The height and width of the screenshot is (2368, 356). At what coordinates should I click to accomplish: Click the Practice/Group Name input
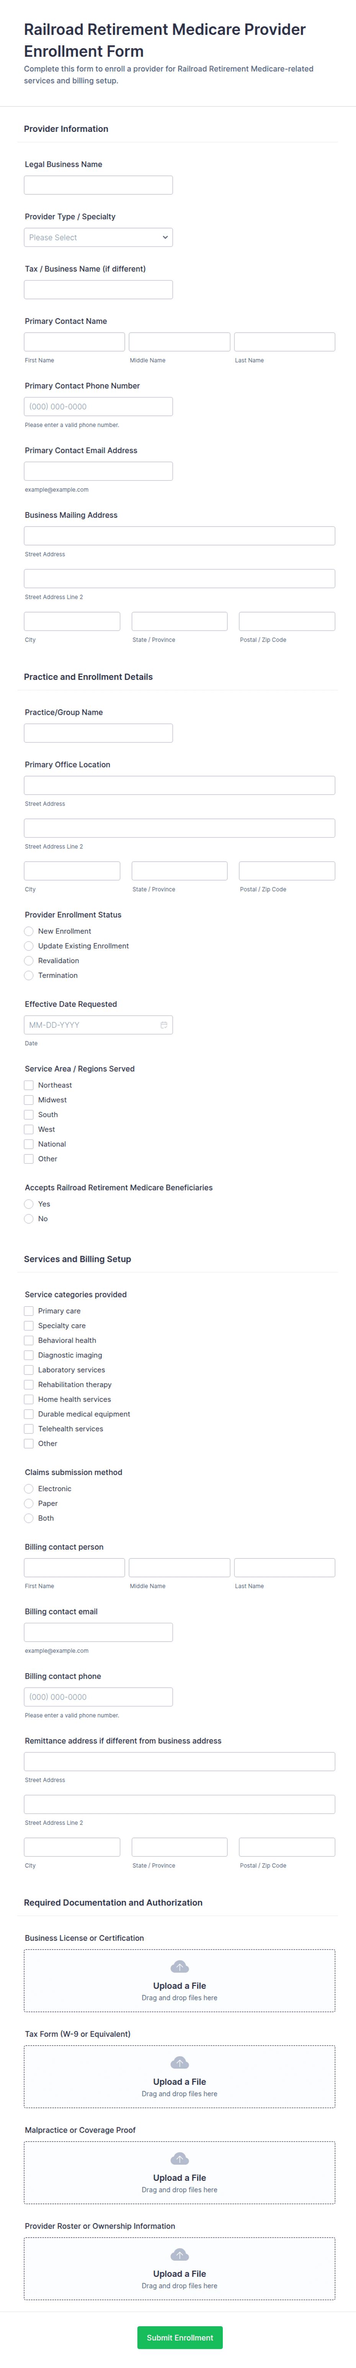tap(98, 732)
